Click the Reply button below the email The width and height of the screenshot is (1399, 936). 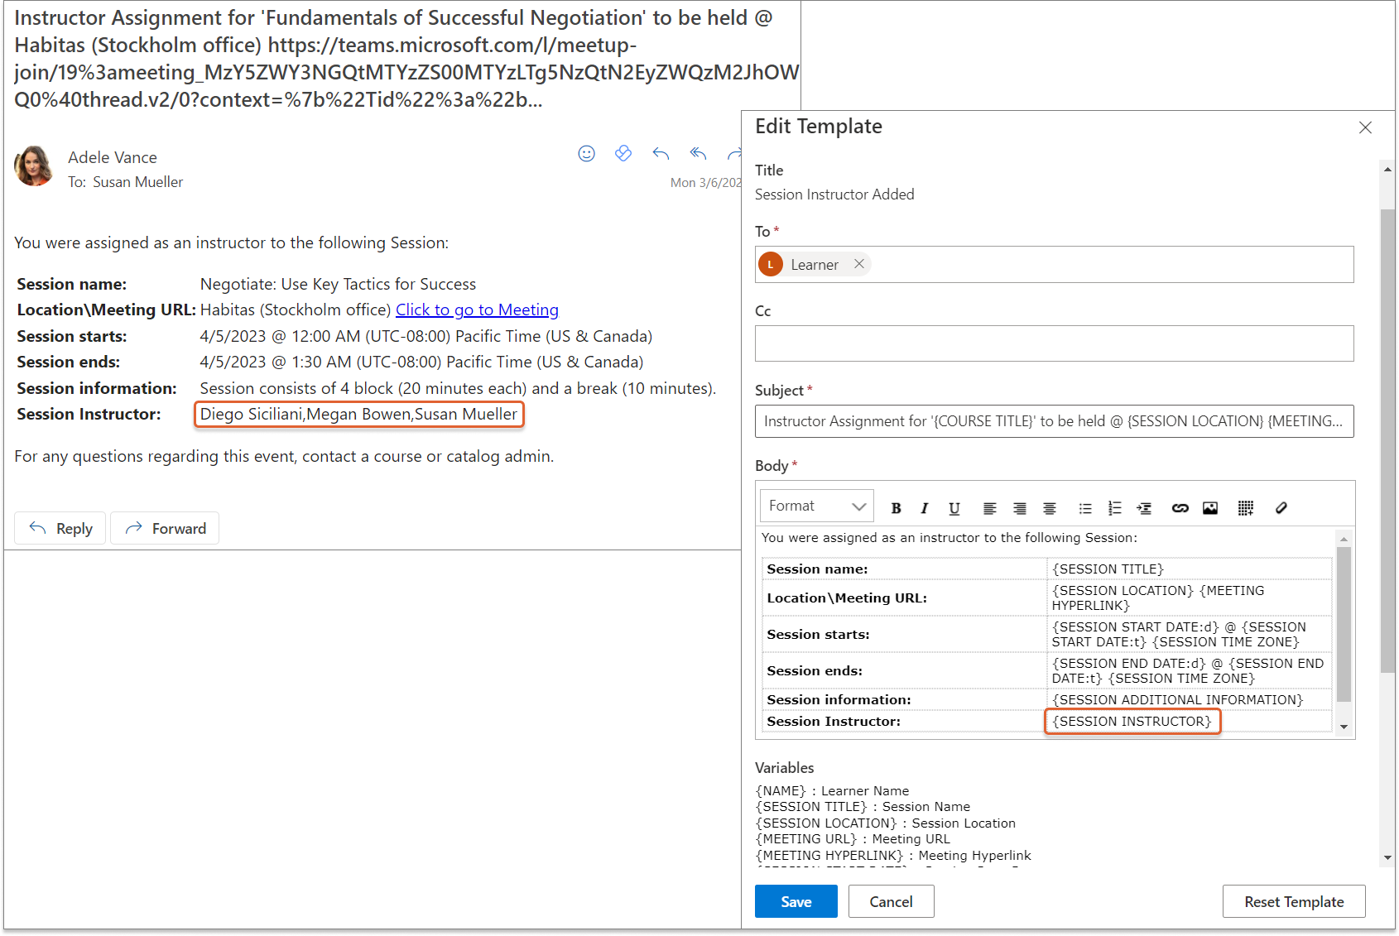60,528
